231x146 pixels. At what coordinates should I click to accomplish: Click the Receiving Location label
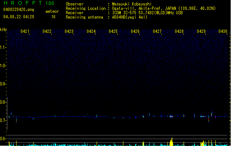(86, 8)
